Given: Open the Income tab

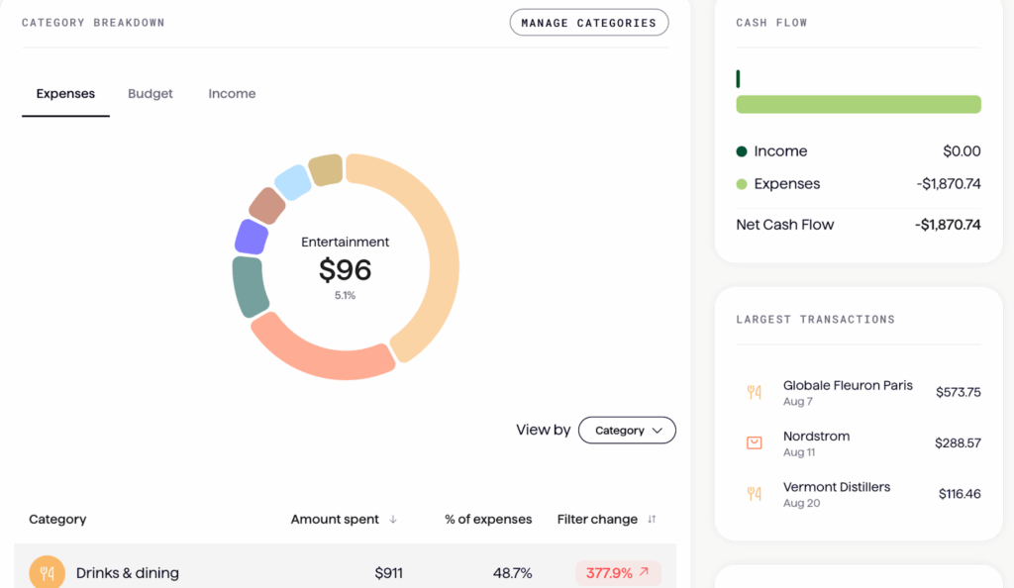Looking at the screenshot, I should click(x=232, y=93).
